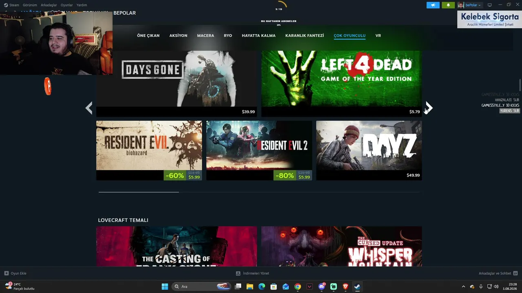Click the -80% Resident Evil 2 discount
Image resolution: width=522 pixels, height=293 pixels.
285,175
